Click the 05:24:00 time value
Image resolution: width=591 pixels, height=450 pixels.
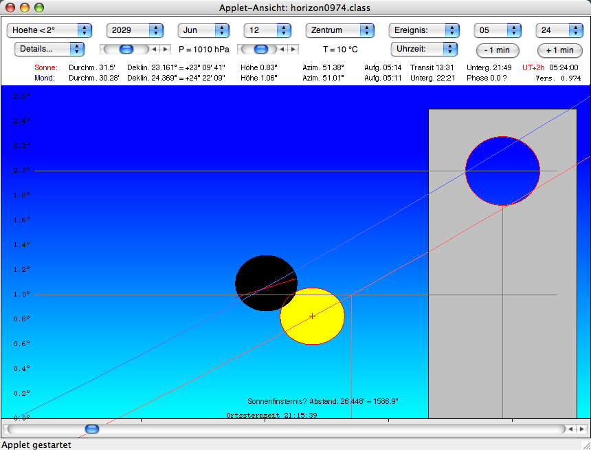564,67
